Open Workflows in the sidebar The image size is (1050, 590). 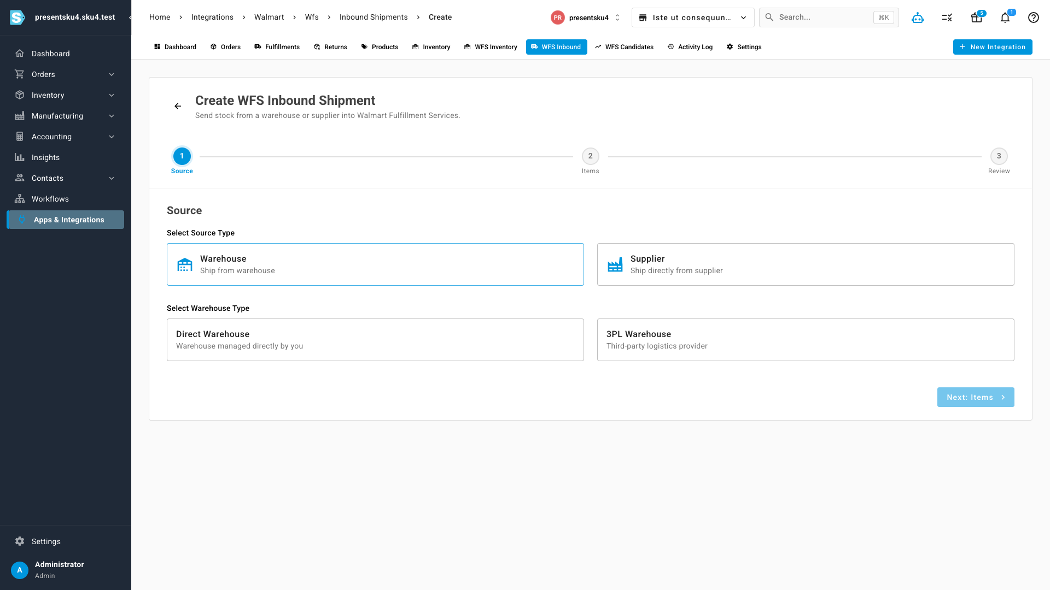pyautogui.click(x=66, y=199)
